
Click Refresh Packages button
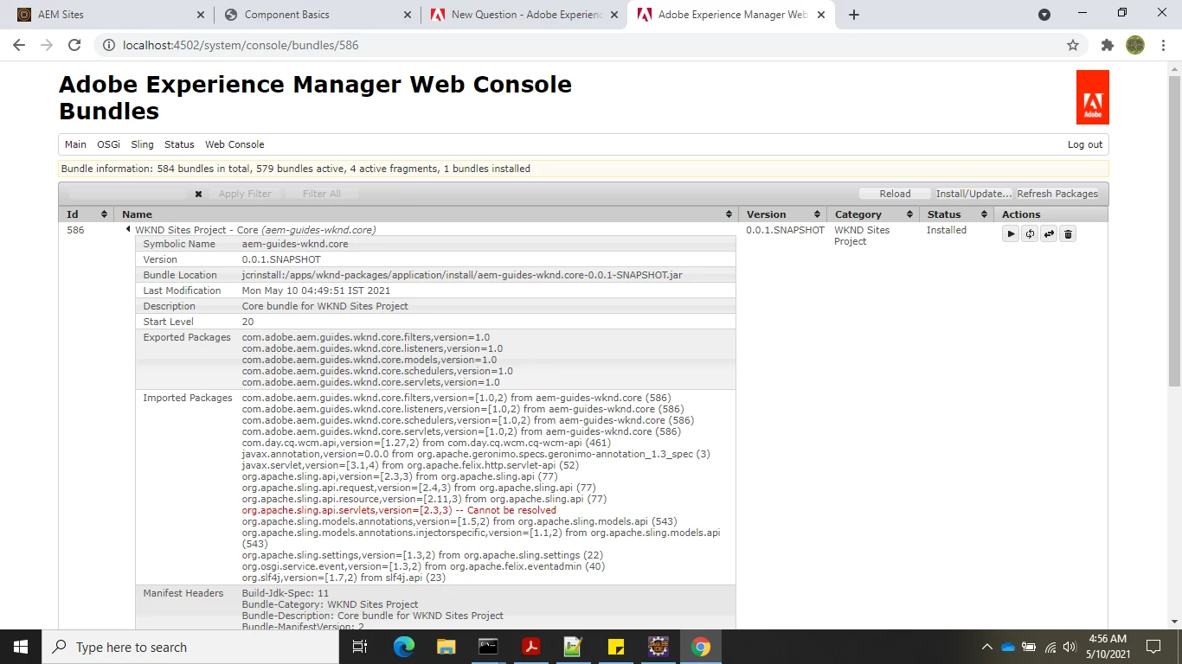pos(1057,194)
